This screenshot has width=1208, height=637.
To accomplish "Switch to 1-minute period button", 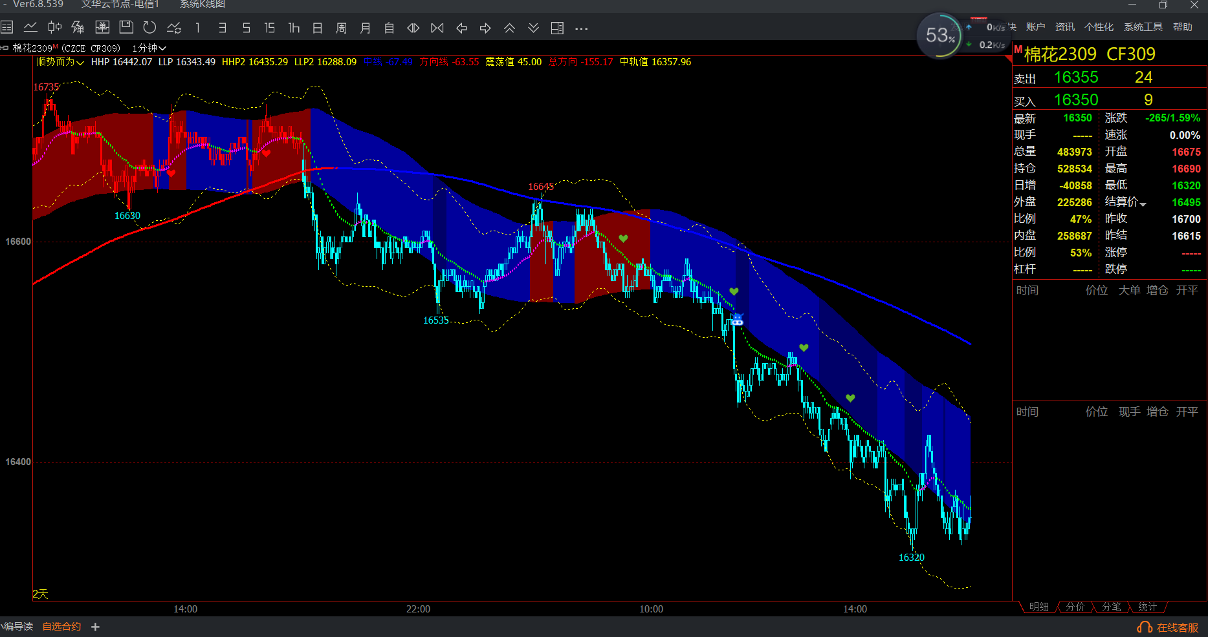I will [x=198, y=28].
